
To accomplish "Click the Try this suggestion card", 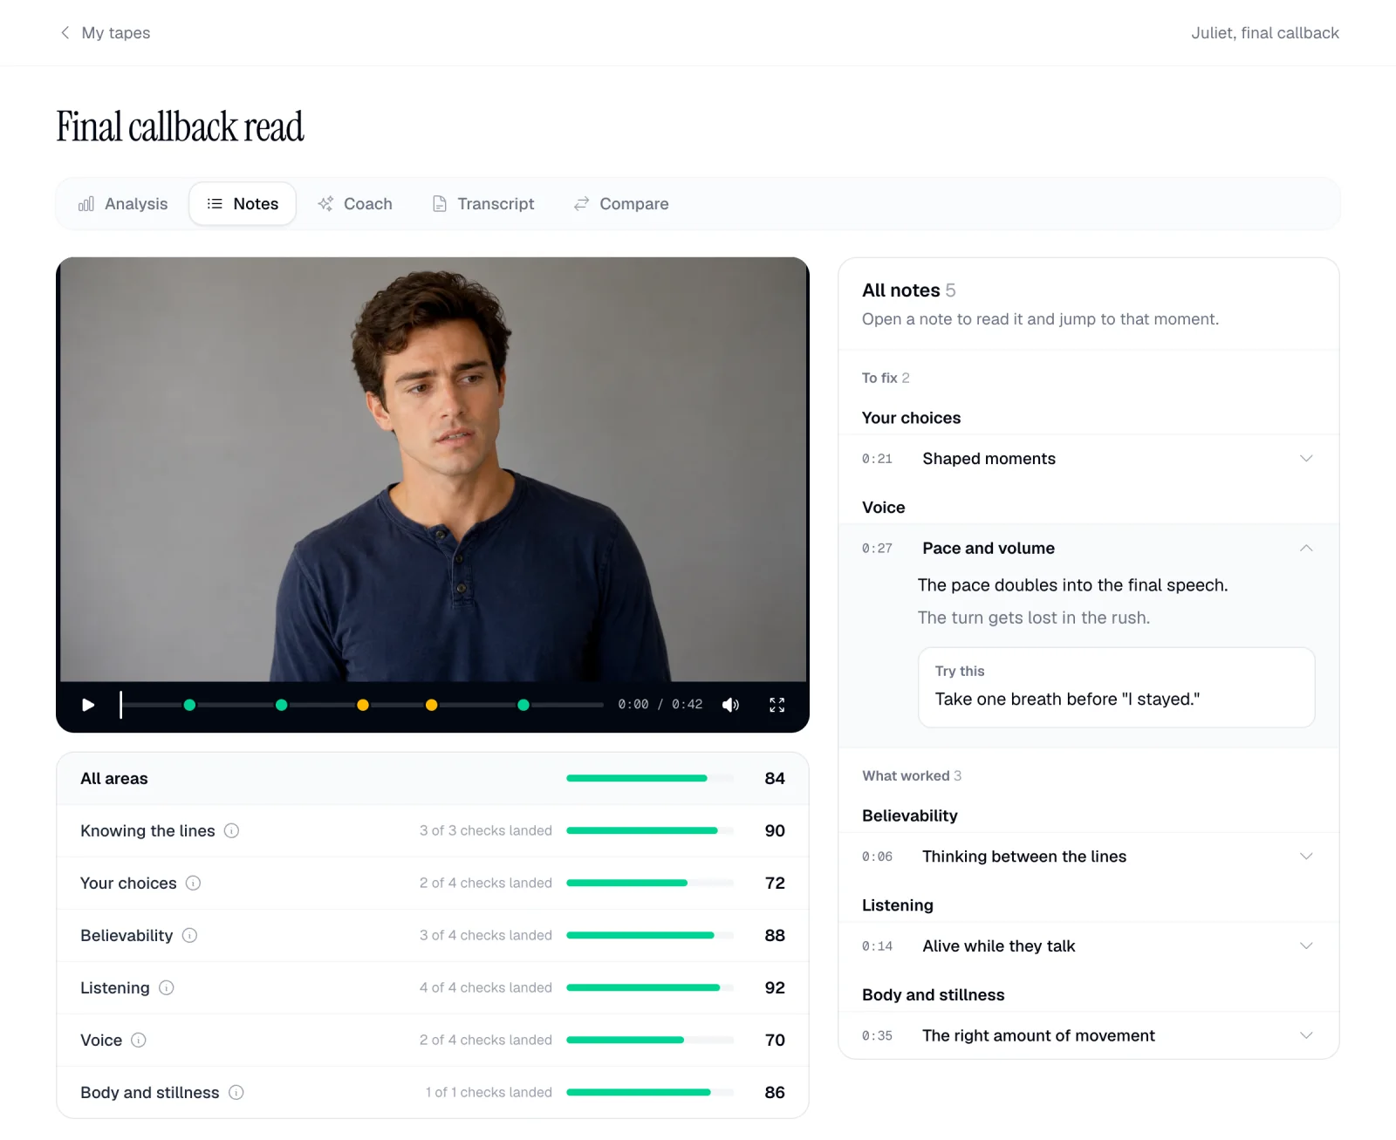I will tap(1116, 687).
